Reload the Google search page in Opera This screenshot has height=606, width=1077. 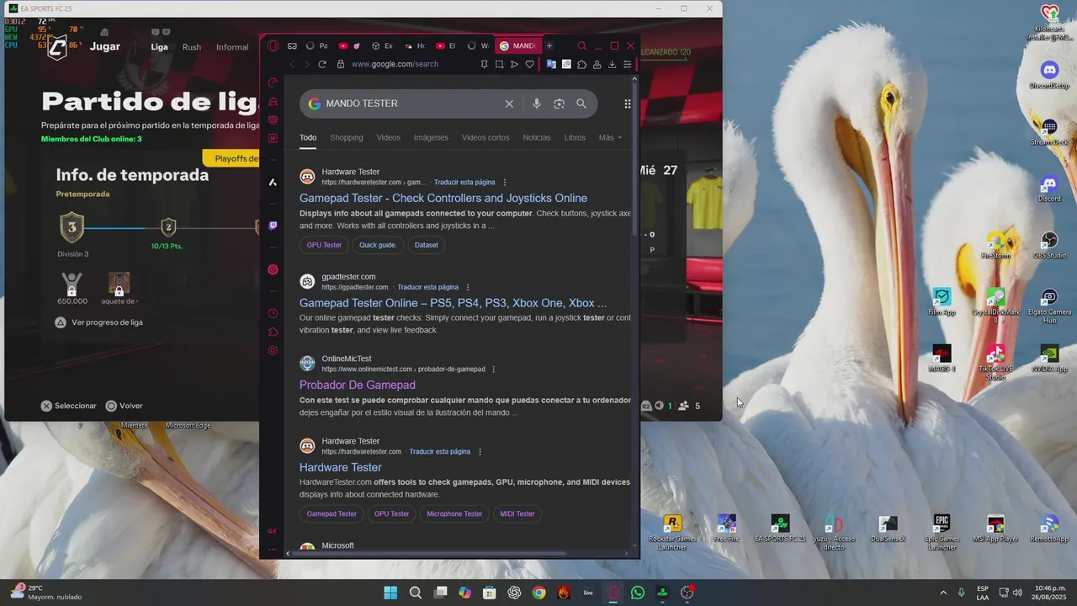[x=321, y=64]
